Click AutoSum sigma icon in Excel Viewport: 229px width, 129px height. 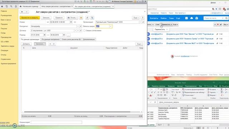pyautogui.click(x=221, y=89)
